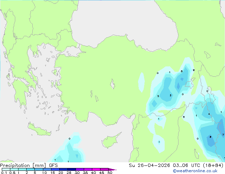The image size is (225, 174).
Task: Click the precipitation value '3' on the map
Action: tap(170, 95)
